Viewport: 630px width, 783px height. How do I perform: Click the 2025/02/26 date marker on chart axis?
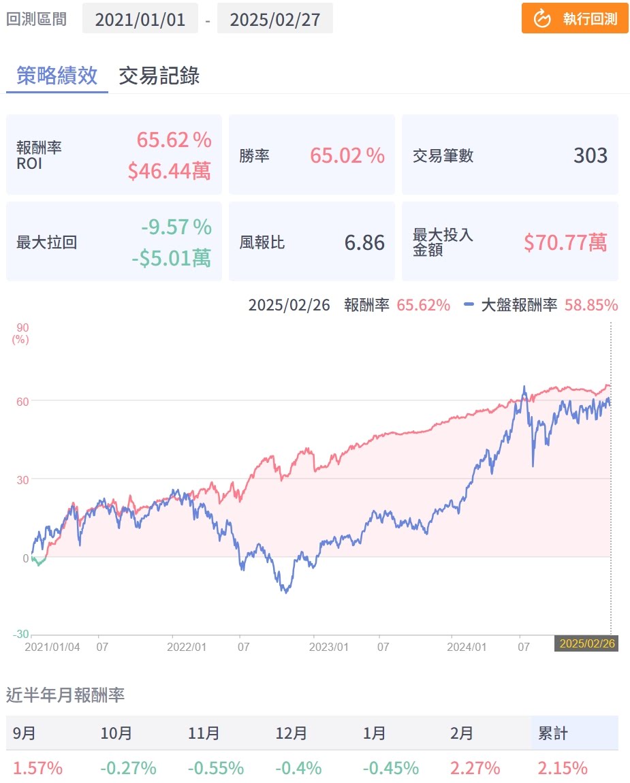click(x=588, y=643)
